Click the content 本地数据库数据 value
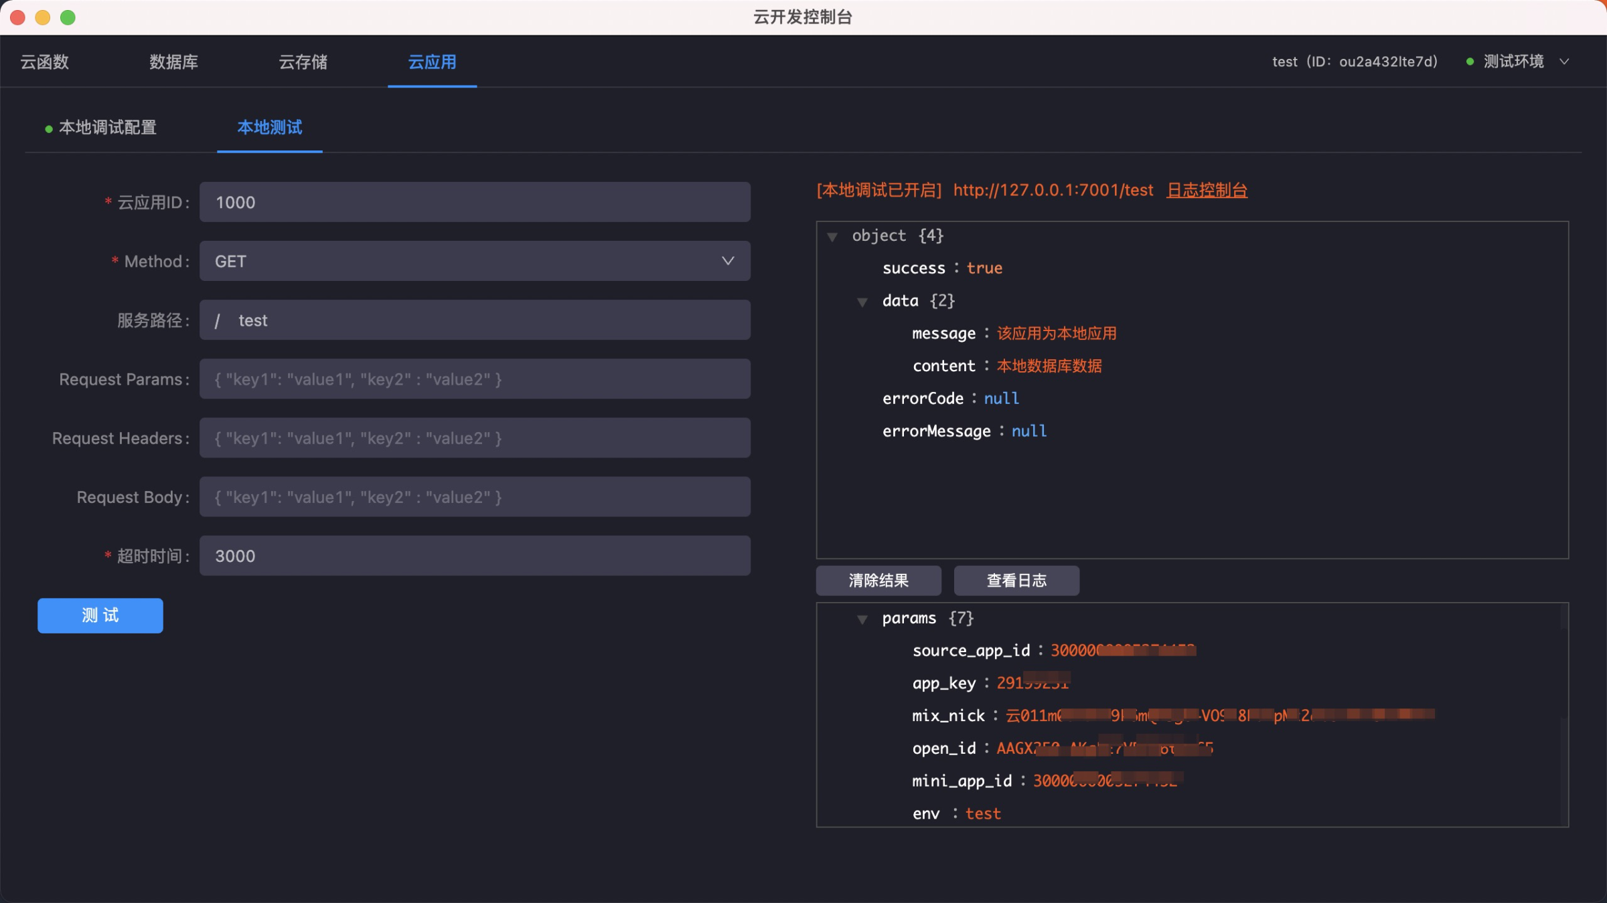This screenshot has height=903, width=1607. coord(1049,366)
